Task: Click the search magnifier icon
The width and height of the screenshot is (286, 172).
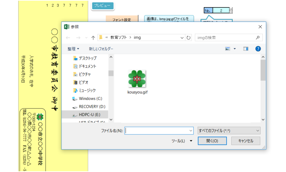Action: pyautogui.click(x=257, y=38)
